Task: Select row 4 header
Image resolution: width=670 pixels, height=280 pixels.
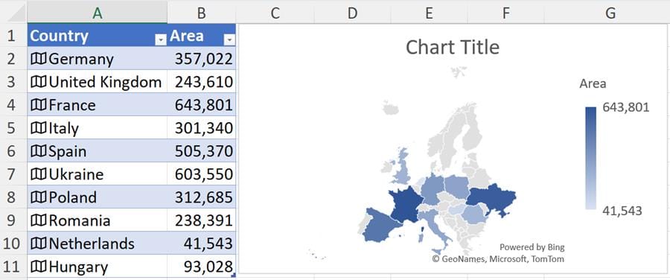Action: point(13,105)
